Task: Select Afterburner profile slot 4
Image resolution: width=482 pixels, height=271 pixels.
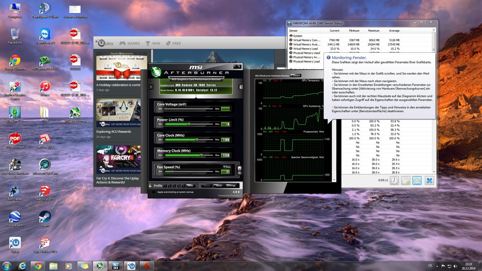Action: (179, 186)
